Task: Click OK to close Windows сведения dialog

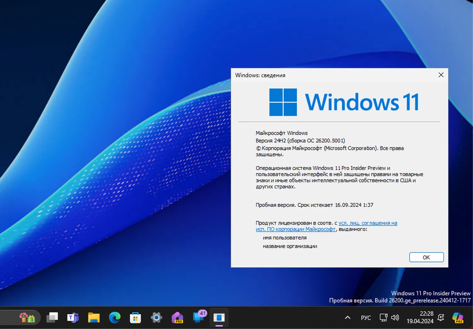Action: pyautogui.click(x=426, y=257)
